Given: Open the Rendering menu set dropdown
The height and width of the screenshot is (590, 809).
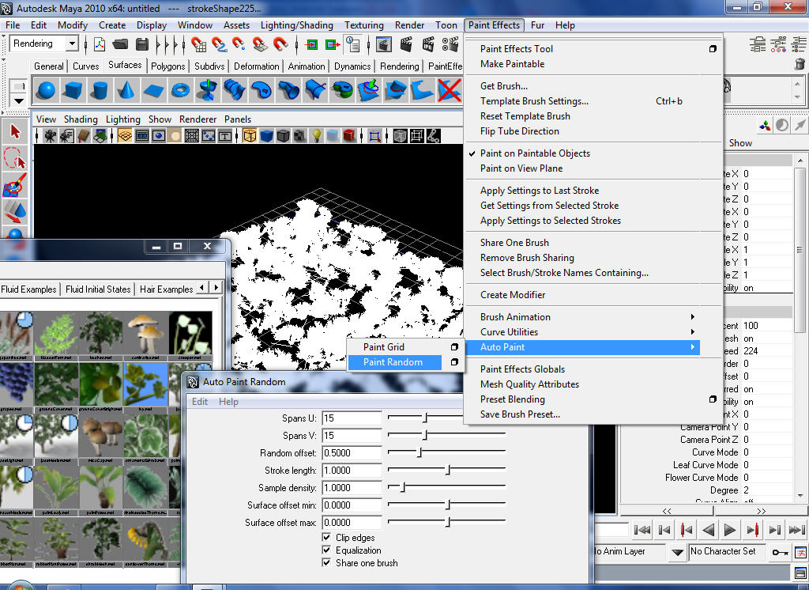Looking at the screenshot, I should (x=72, y=44).
